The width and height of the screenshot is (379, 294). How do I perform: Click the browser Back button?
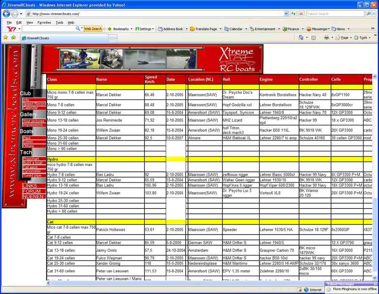6,14
